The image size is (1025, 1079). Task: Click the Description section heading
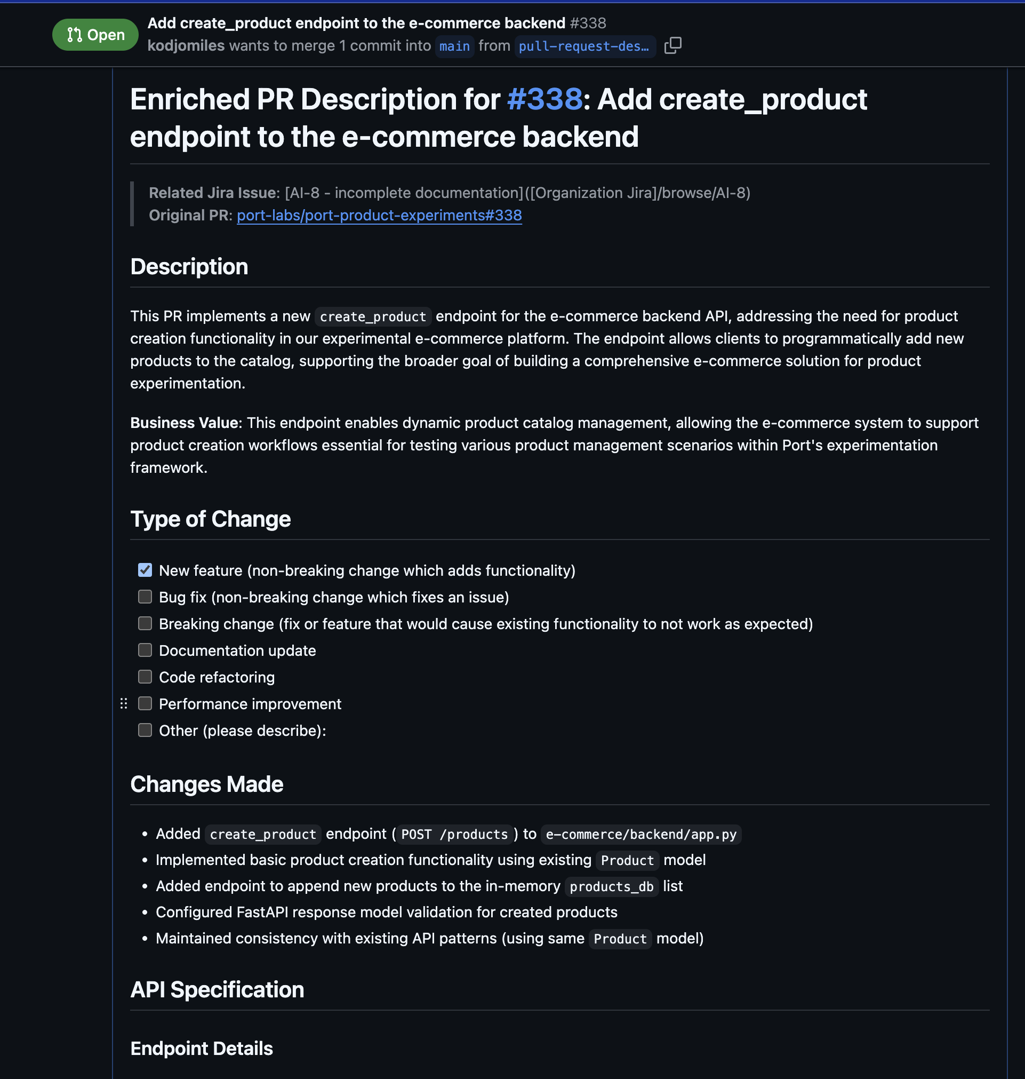coord(189,267)
